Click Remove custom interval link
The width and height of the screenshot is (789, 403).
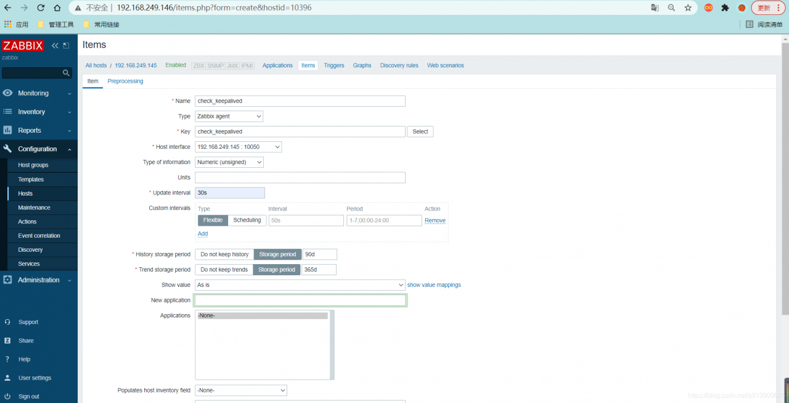click(x=435, y=220)
